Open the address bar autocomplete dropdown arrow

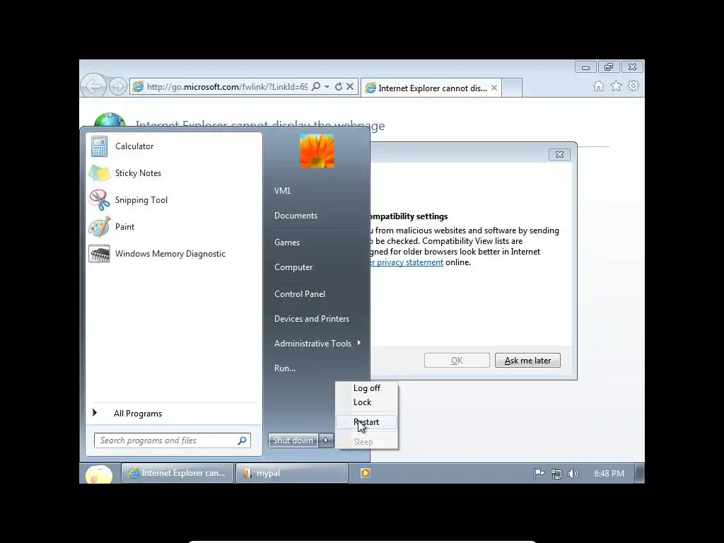point(327,87)
